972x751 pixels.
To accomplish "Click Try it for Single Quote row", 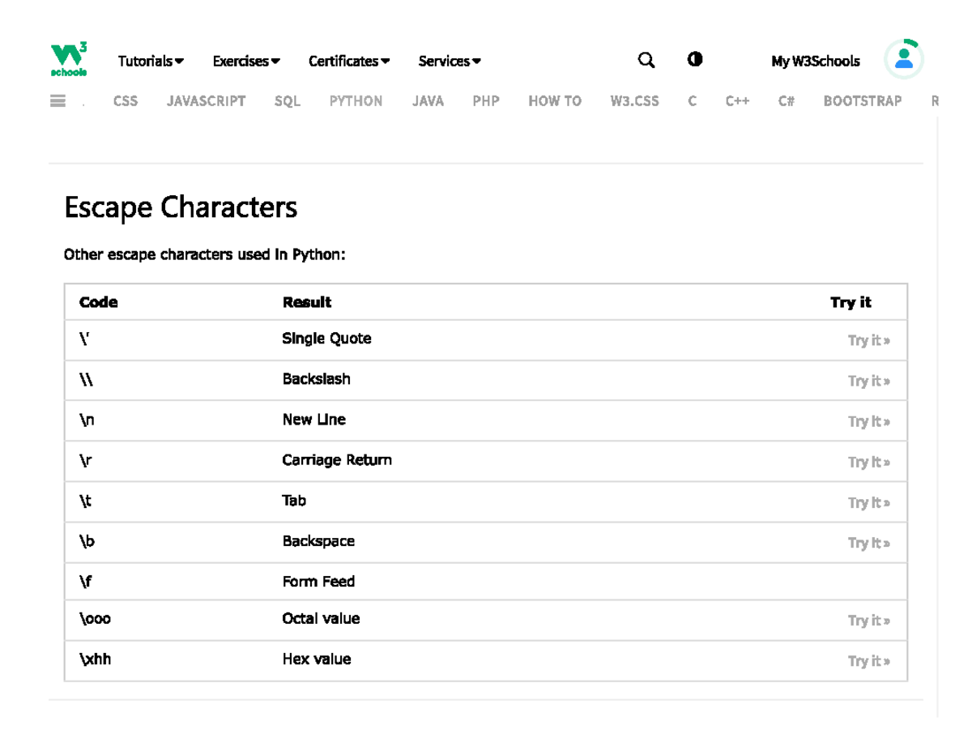I will click(868, 340).
